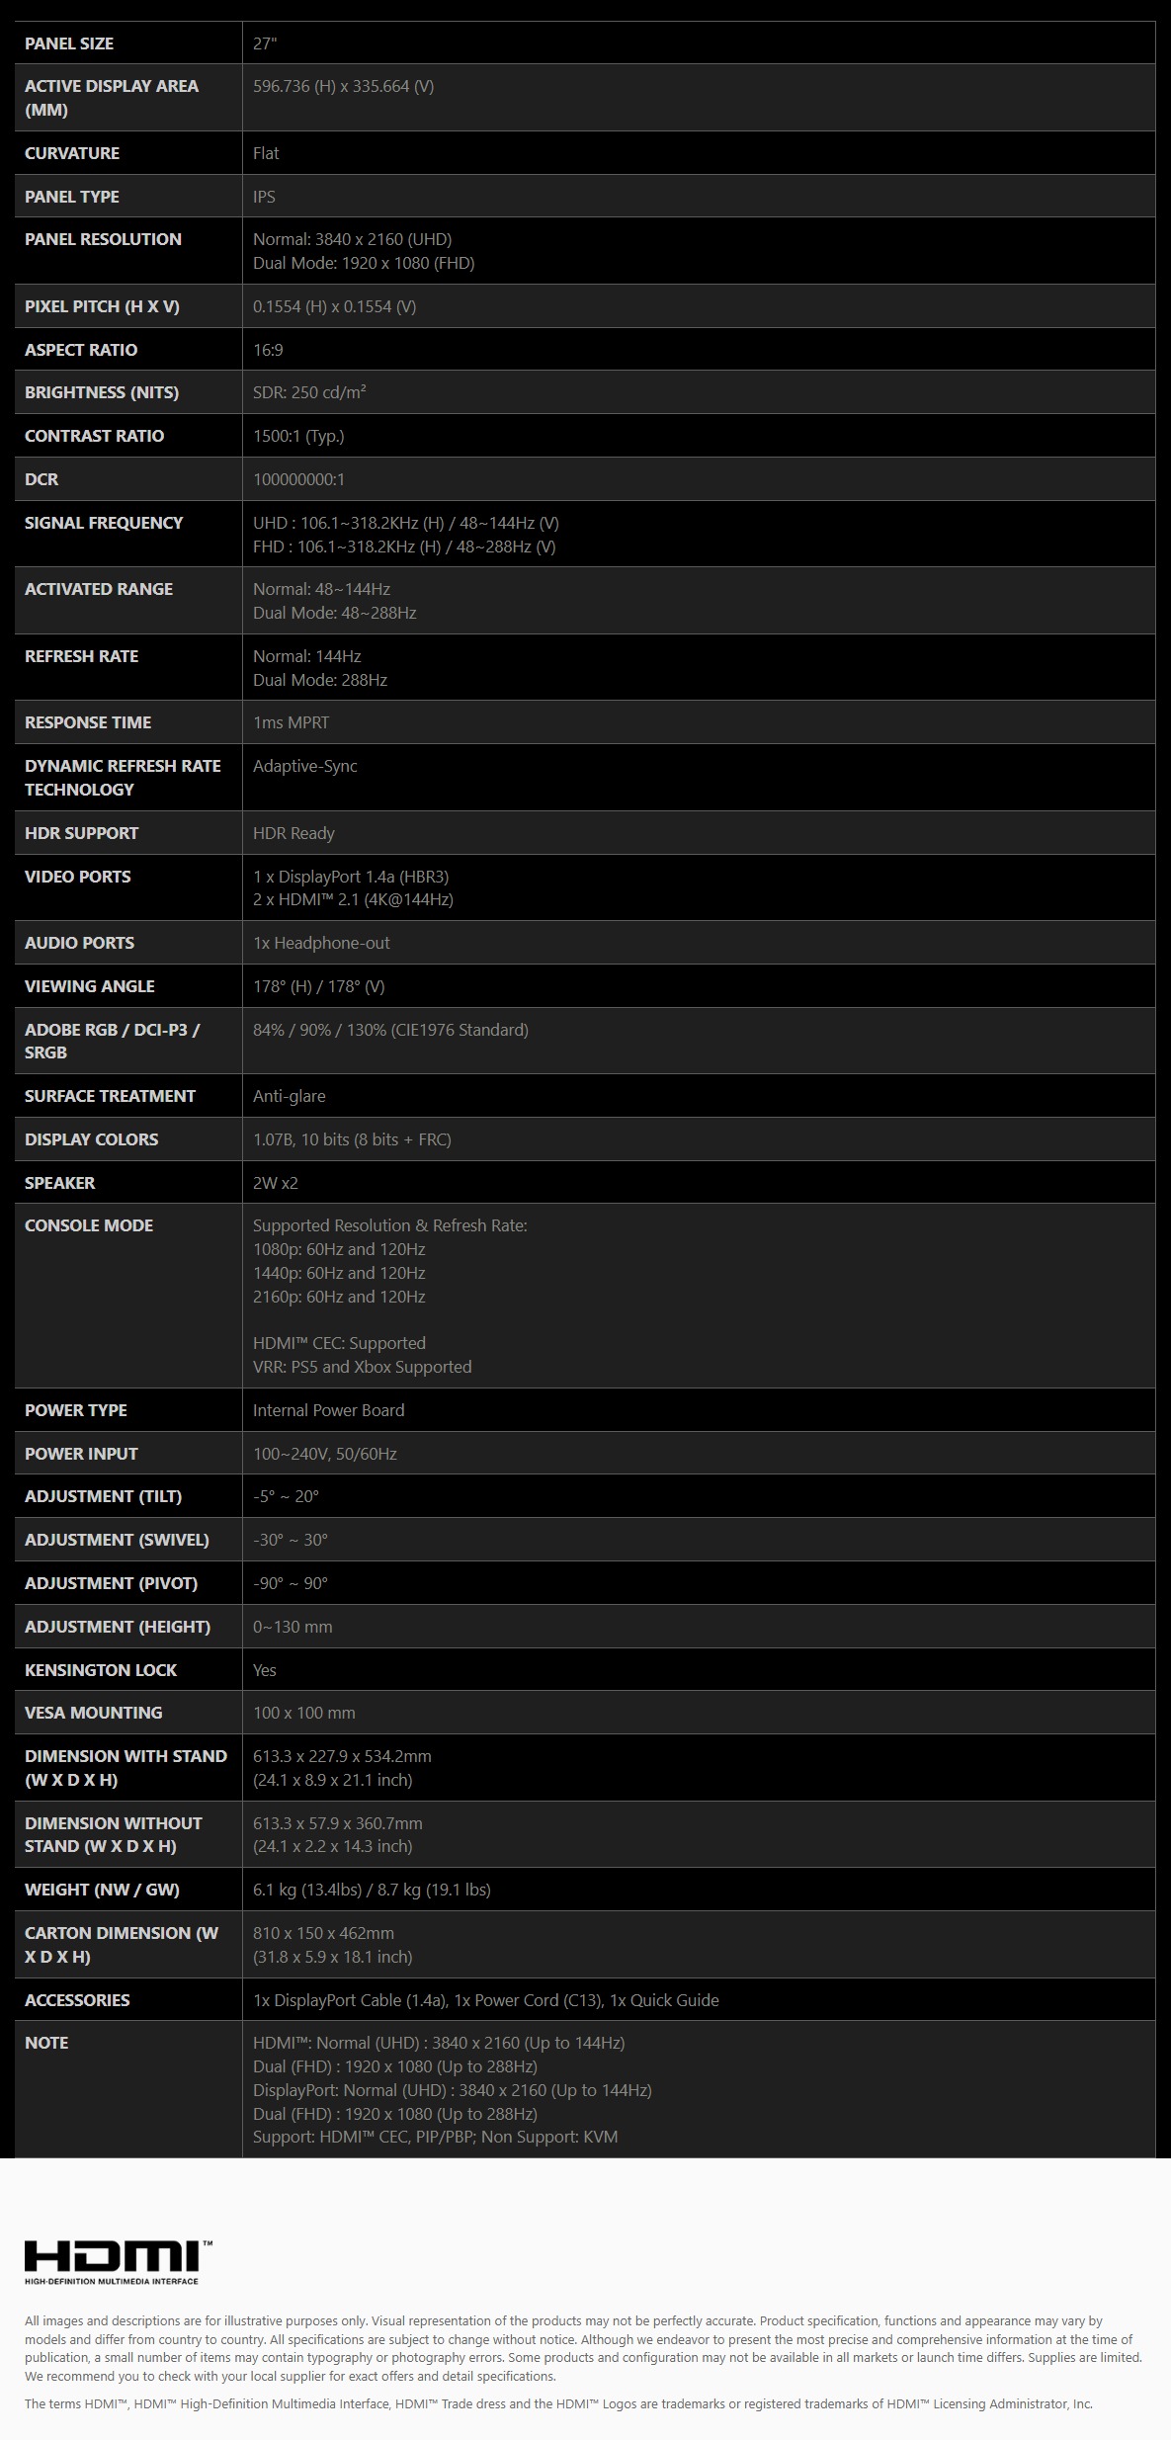Click the RESPONSE TIME 1ms MPRT value
Viewport: 1171px width, 2440px height.
[292, 722]
